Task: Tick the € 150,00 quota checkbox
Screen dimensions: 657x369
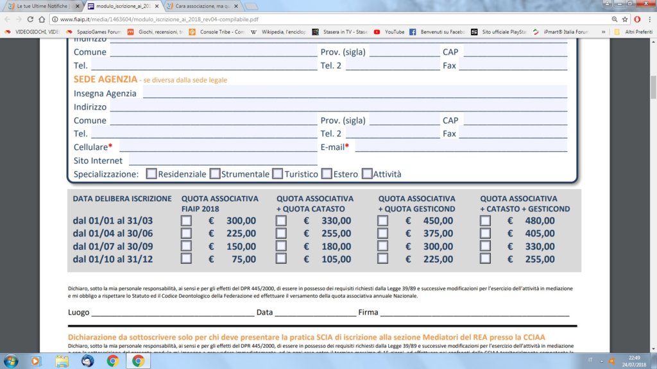Action: pos(186,246)
